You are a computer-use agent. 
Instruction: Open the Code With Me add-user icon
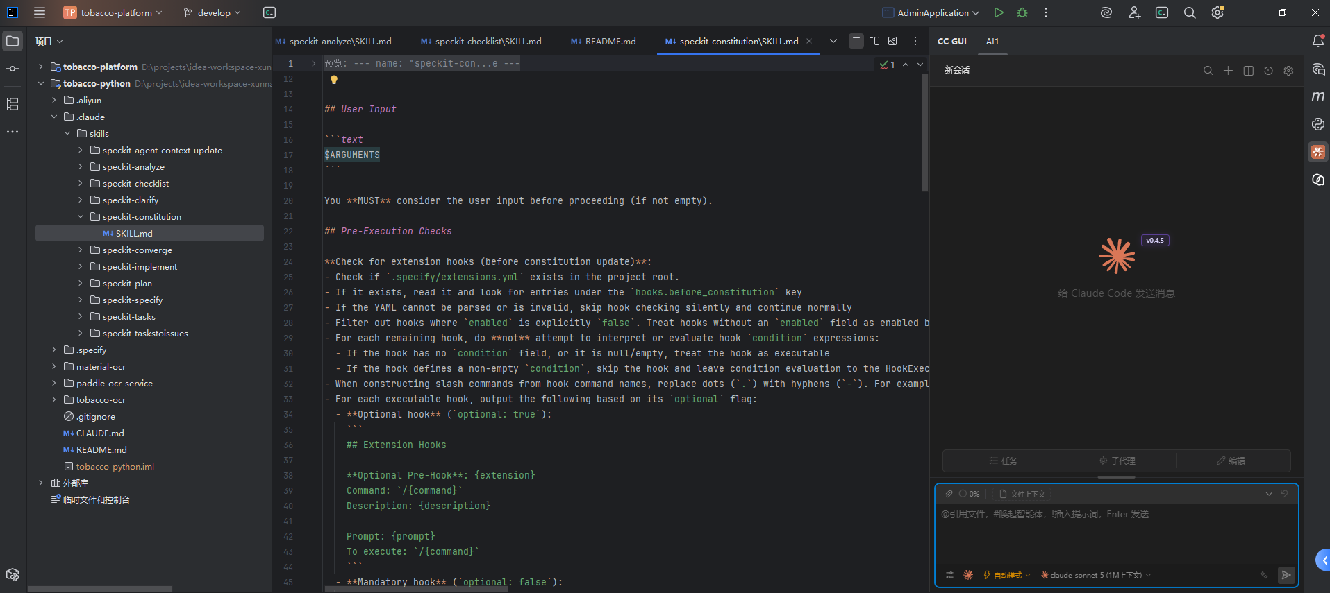(1134, 12)
